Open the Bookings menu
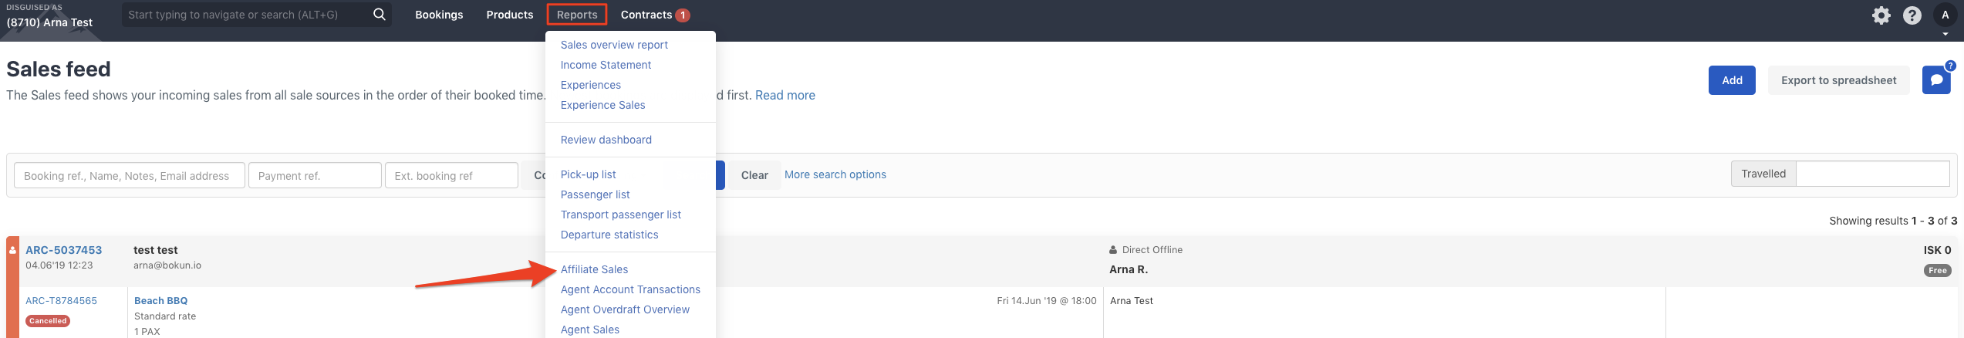 439,15
